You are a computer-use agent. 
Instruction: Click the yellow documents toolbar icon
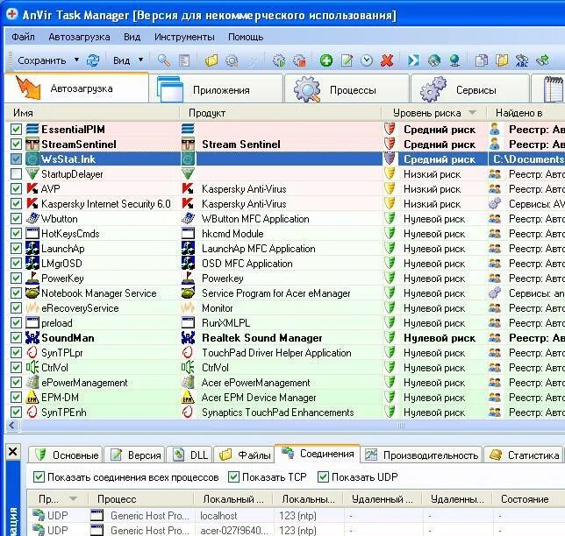(501, 60)
